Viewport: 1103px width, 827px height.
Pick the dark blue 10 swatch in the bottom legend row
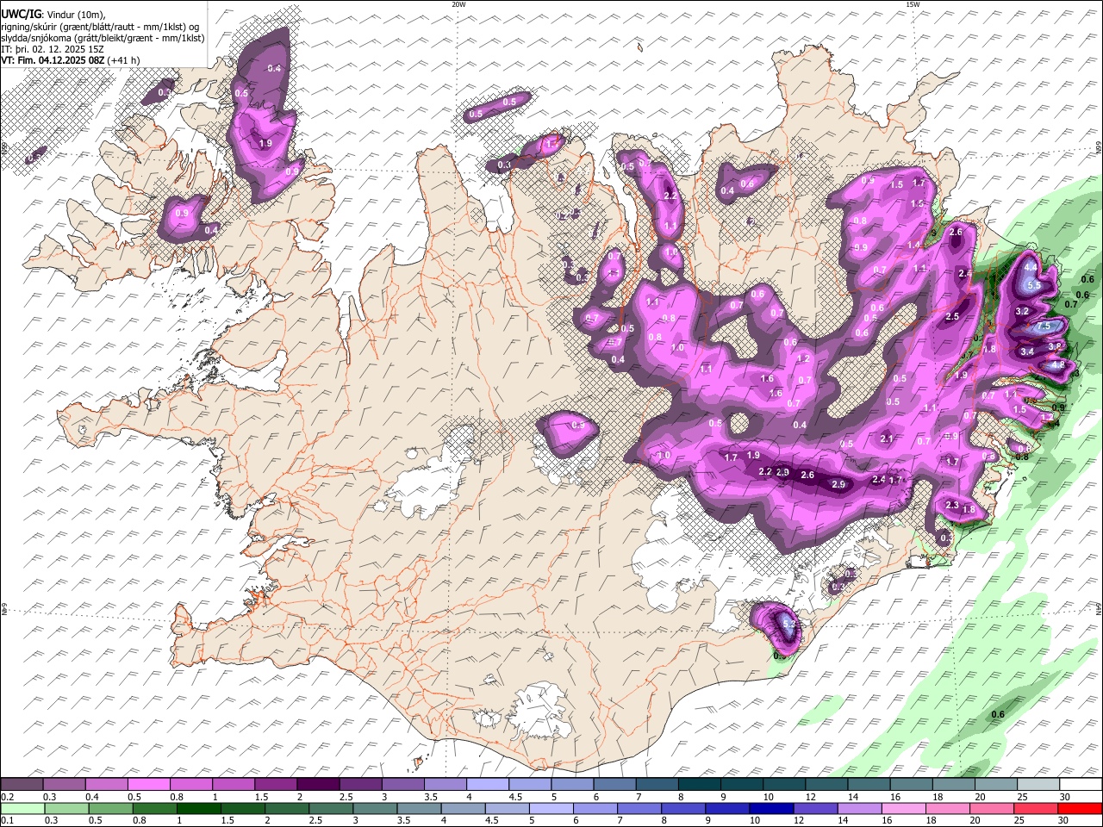tap(770, 808)
